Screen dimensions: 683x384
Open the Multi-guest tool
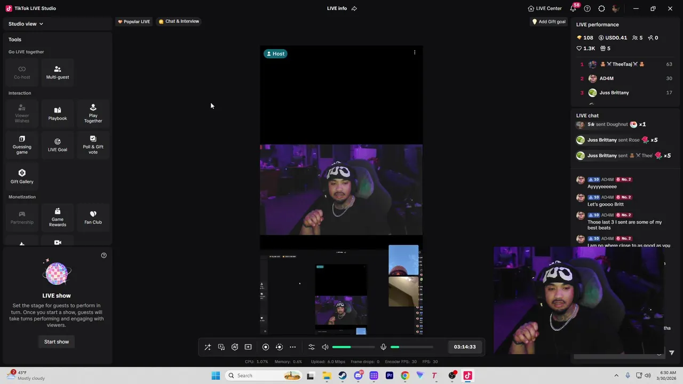click(58, 72)
